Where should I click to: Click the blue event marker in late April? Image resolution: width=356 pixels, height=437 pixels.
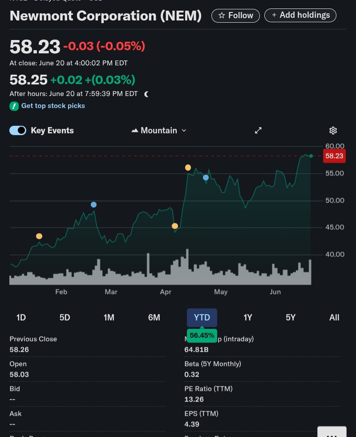tap(206, 177)
